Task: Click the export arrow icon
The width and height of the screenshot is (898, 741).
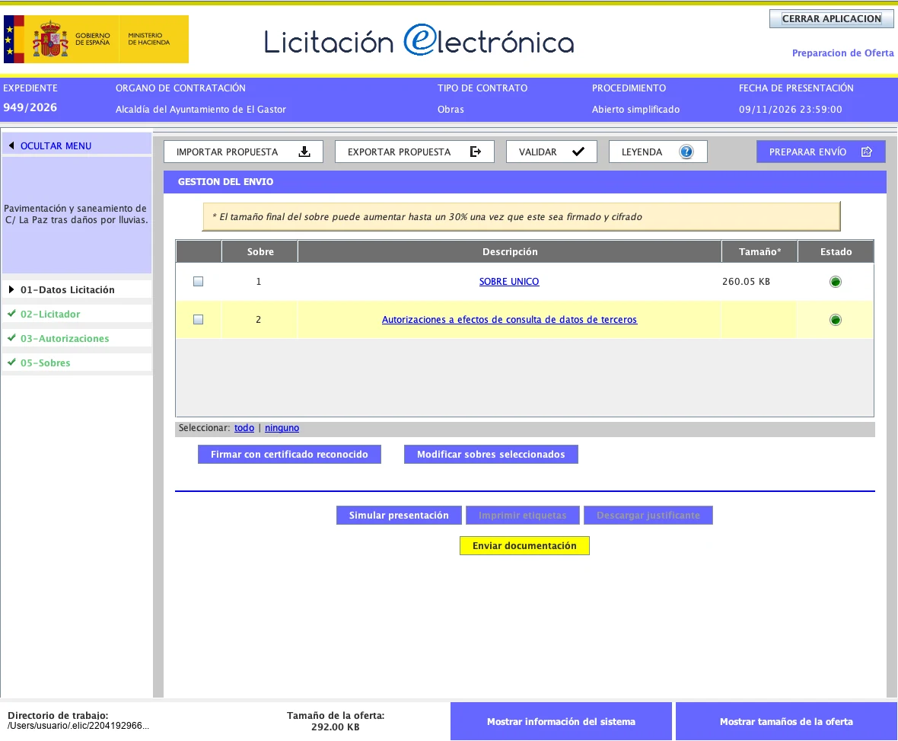Action: tap(476, 152)
